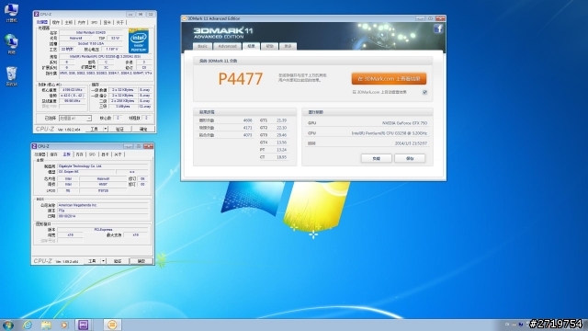Screen dimensions: 588x331
Task: Click orange view results on 3DMark.com button
Action: (x=389, y=79)
